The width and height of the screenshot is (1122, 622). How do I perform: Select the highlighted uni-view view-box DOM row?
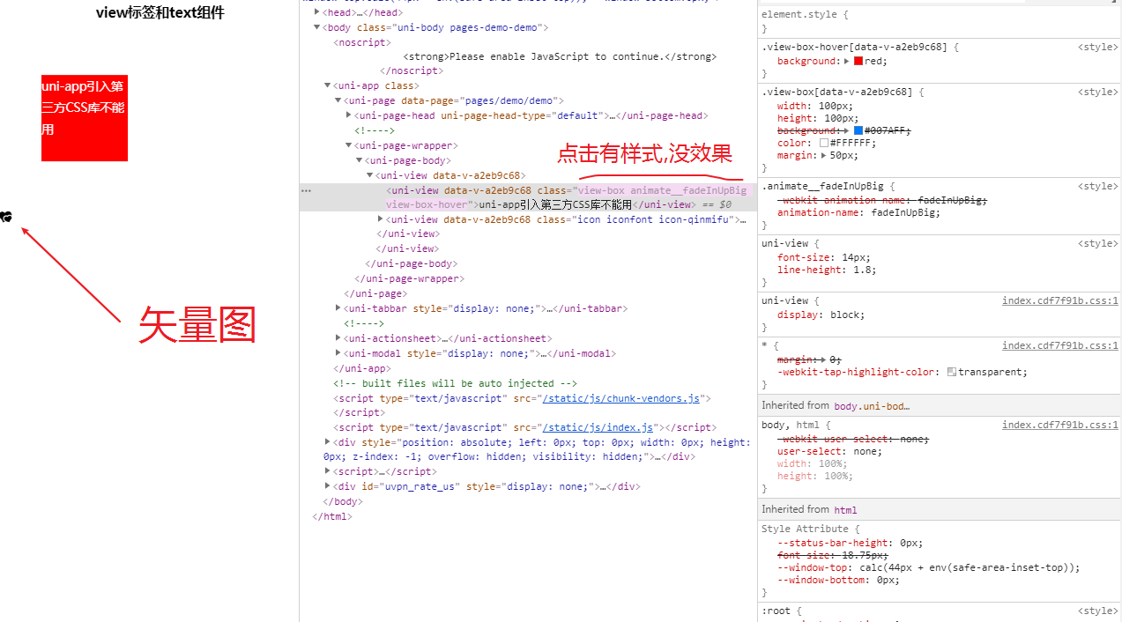[x=526, y=197]
